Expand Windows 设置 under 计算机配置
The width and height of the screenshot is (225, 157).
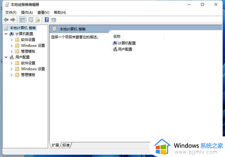(12, 46)
